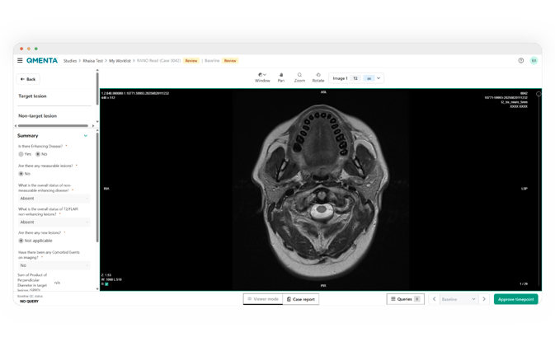Click RANO Read (Case 0042) breadcrumb
555x351 pixels.
click(x=158, y=61)
